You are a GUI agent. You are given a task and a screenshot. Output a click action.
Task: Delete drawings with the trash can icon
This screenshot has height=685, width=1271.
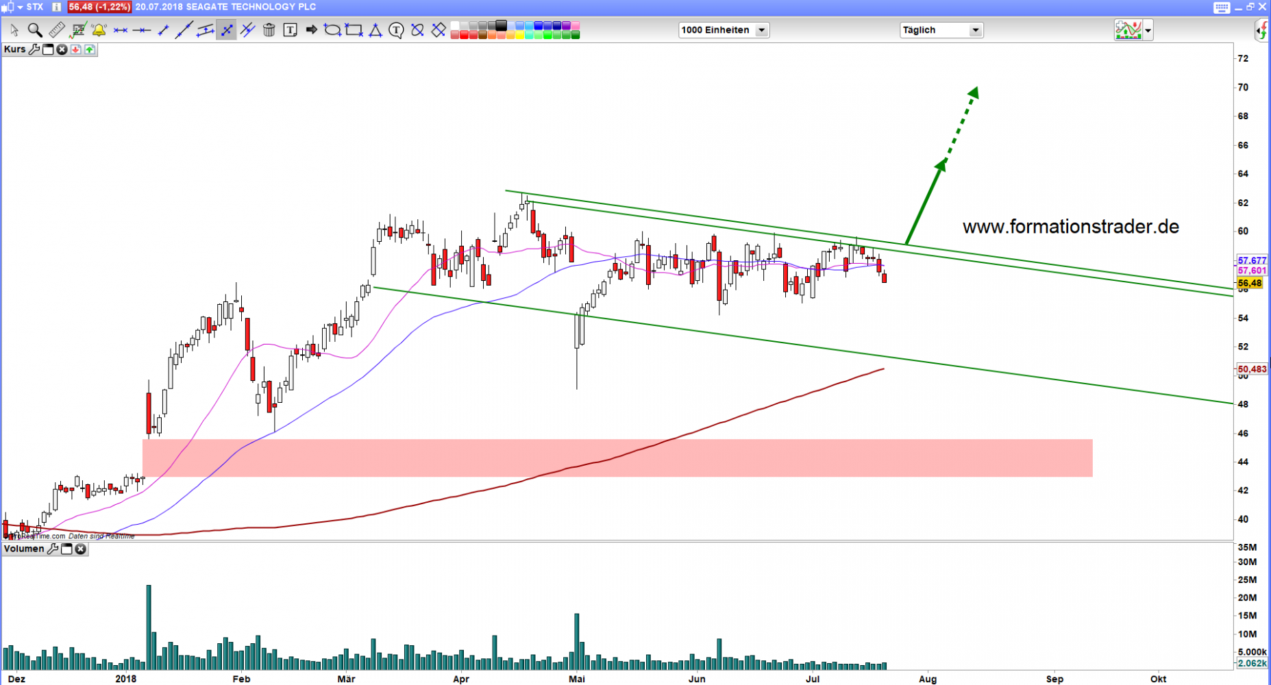pyautogui.click(x=269, y=30)
